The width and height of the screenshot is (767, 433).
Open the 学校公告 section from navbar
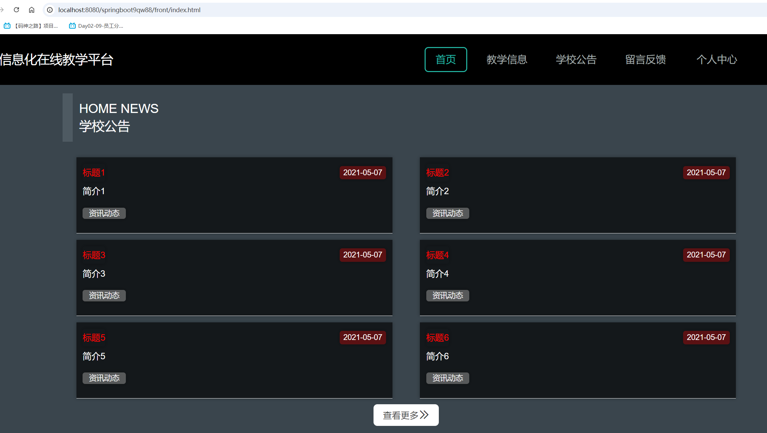[576, 60]
